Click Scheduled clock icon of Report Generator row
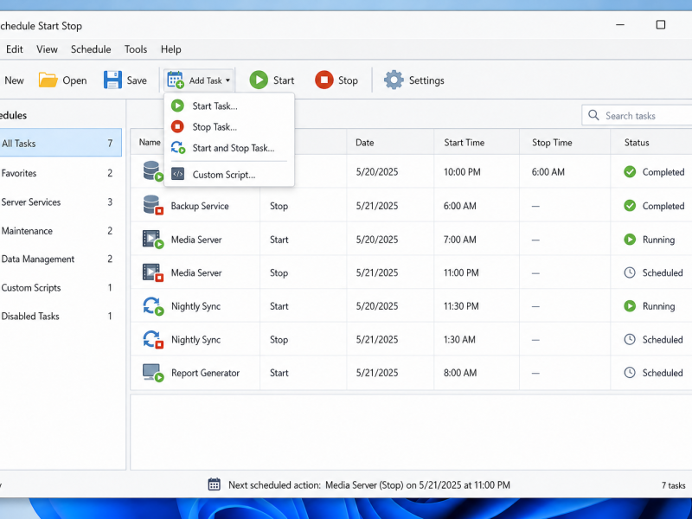Image resolution: width=692 pixels, height=519 pixels. click(x=630, y=373)
